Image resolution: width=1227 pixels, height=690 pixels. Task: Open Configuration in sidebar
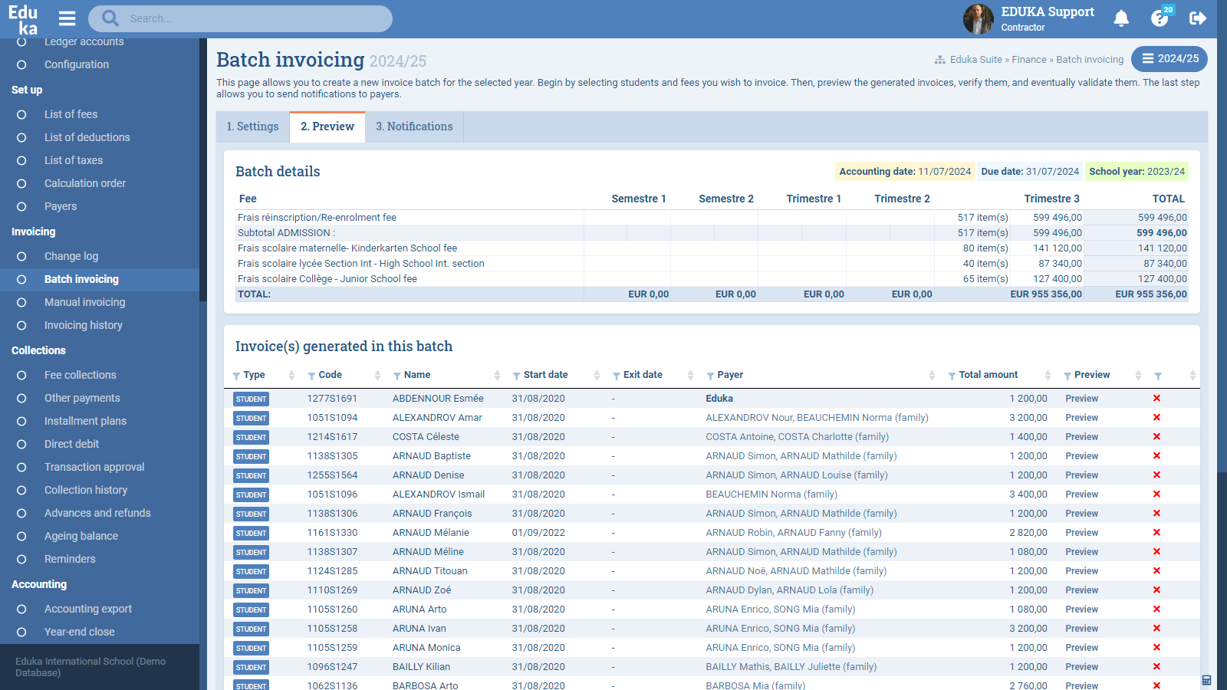(x=77, y=64)
